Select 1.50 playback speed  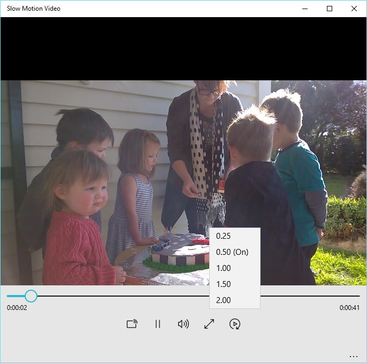(x=235, y=284)
